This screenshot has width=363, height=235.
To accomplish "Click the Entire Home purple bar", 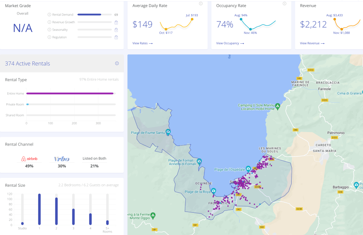I will 70,93.
